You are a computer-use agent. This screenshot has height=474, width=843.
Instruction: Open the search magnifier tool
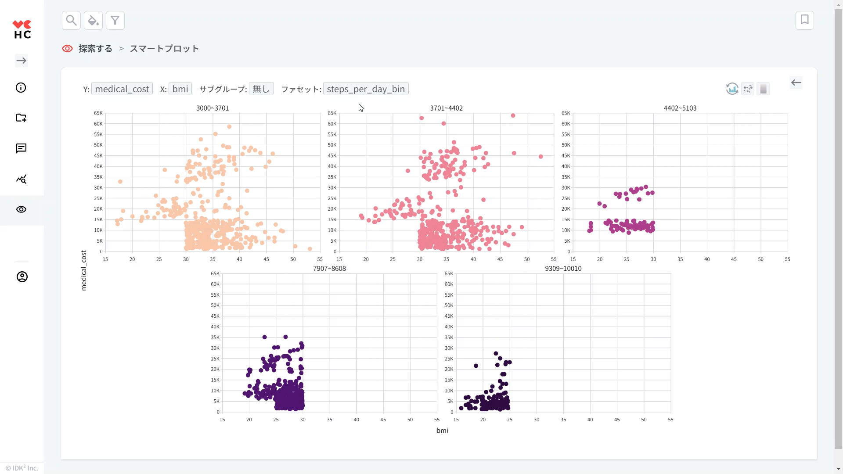click(71, 20)
